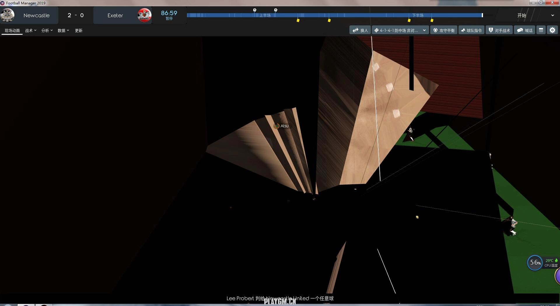Click the 喊话 shout button

[x=524, y=30]
